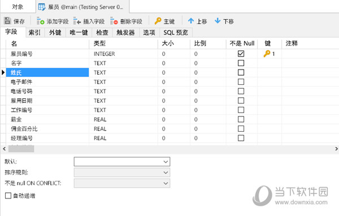339x216 pixels.
Task: Switch to the 外键 foreign keys tab
Action: pyautogui.click(x=55, y=33)
